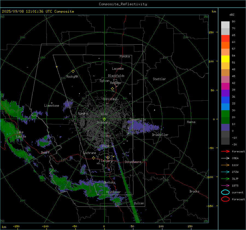The image size is (246, 230).
Task: Click the Banff town label
Action: pos(45,152)
